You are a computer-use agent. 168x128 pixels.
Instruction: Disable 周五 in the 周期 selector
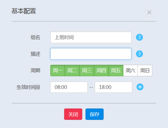click(116, 71)
